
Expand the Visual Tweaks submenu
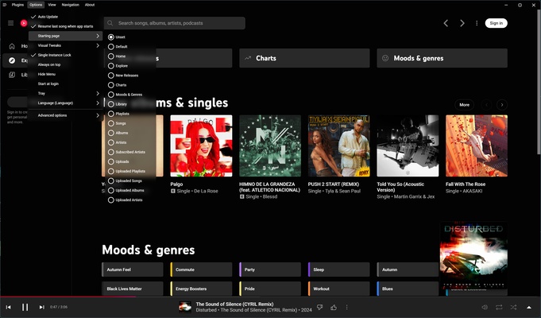[x=66, y=45]
